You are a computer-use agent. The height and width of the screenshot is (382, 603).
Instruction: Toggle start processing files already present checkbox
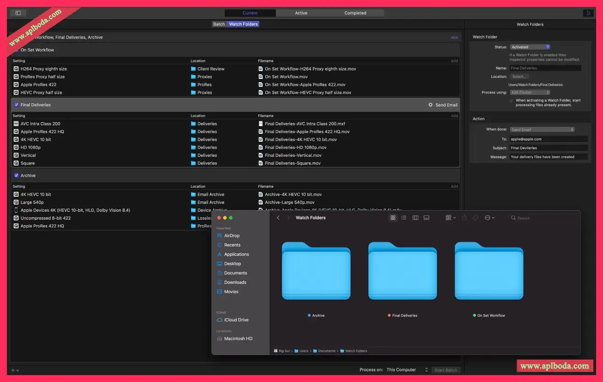(x=511, y=100)
